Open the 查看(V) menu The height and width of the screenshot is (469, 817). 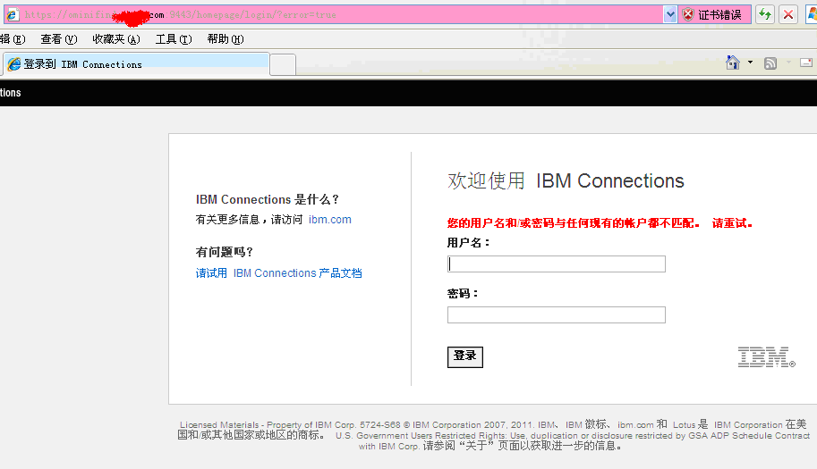pos(59,39)
